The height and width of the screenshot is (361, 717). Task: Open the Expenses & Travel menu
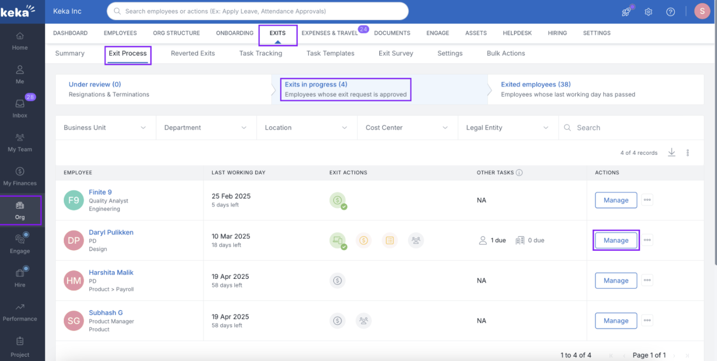point(330,33)
